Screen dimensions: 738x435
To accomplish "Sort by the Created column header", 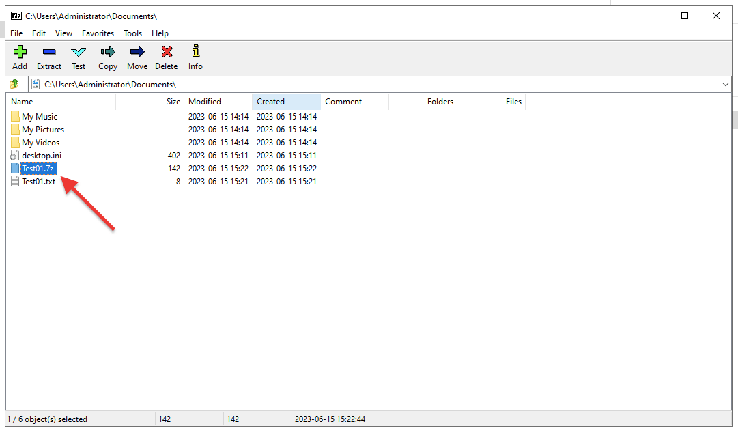I will click(x=286, y=102).
